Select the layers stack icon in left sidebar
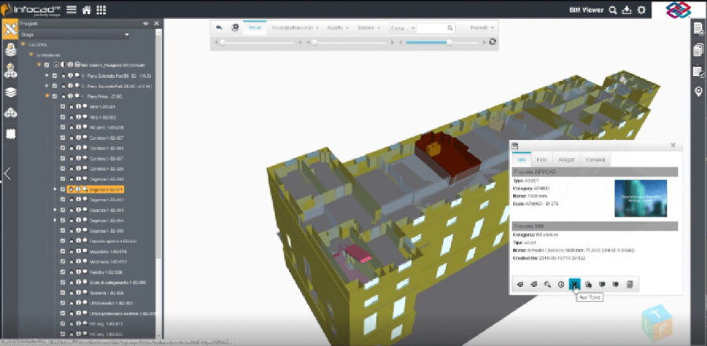The width and height of the screenshot is (707, 346). click(11, 91)
